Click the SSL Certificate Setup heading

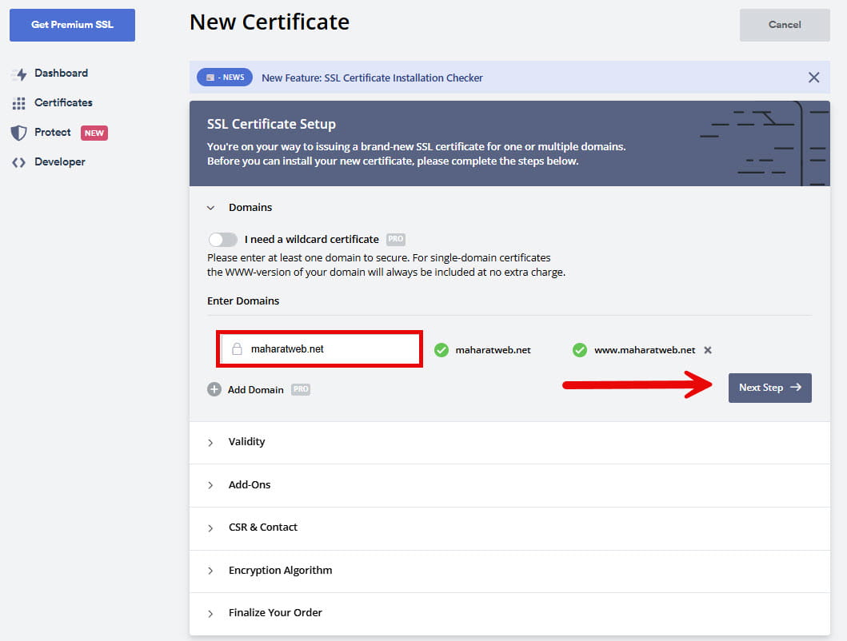(271, 124)
